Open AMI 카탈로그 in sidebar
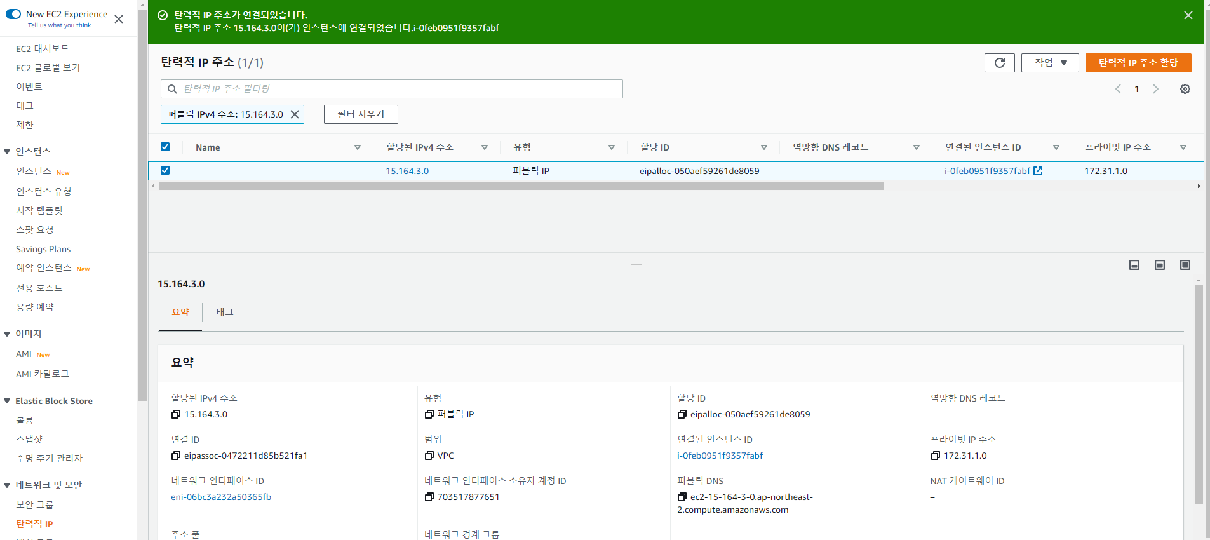Image resolution: width=1210 pixels, height=540 pixels. (x=43, y=374)
